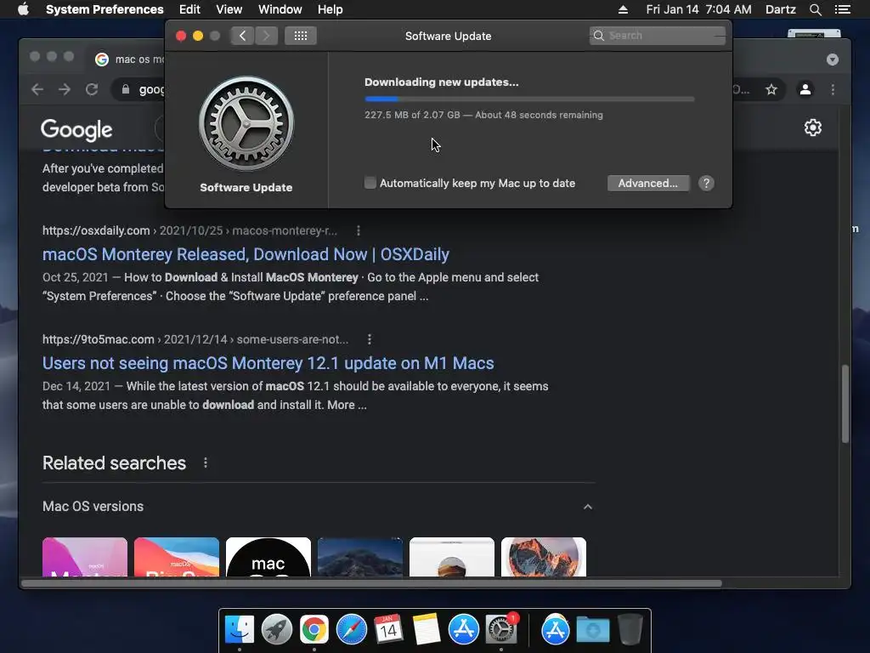
Task: Go forward in Chrome window
Action: click(65, 89)
